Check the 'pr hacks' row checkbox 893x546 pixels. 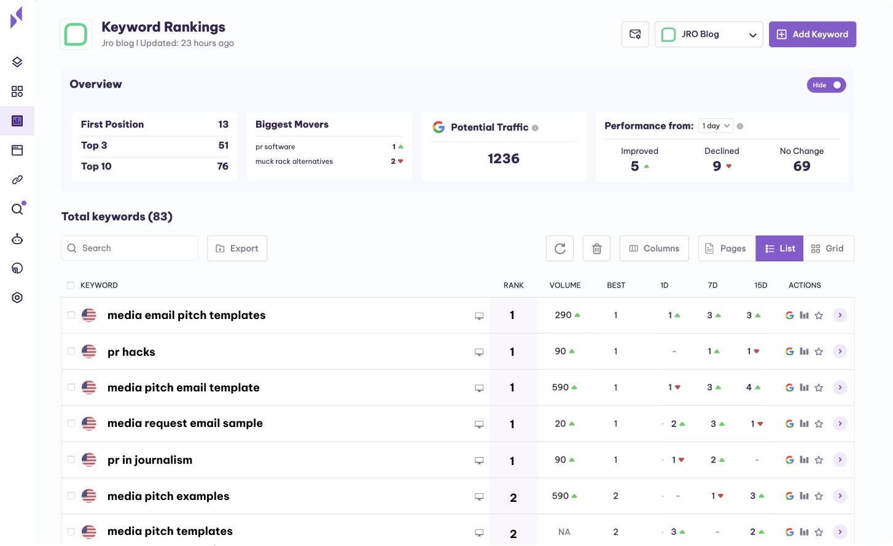71,352
